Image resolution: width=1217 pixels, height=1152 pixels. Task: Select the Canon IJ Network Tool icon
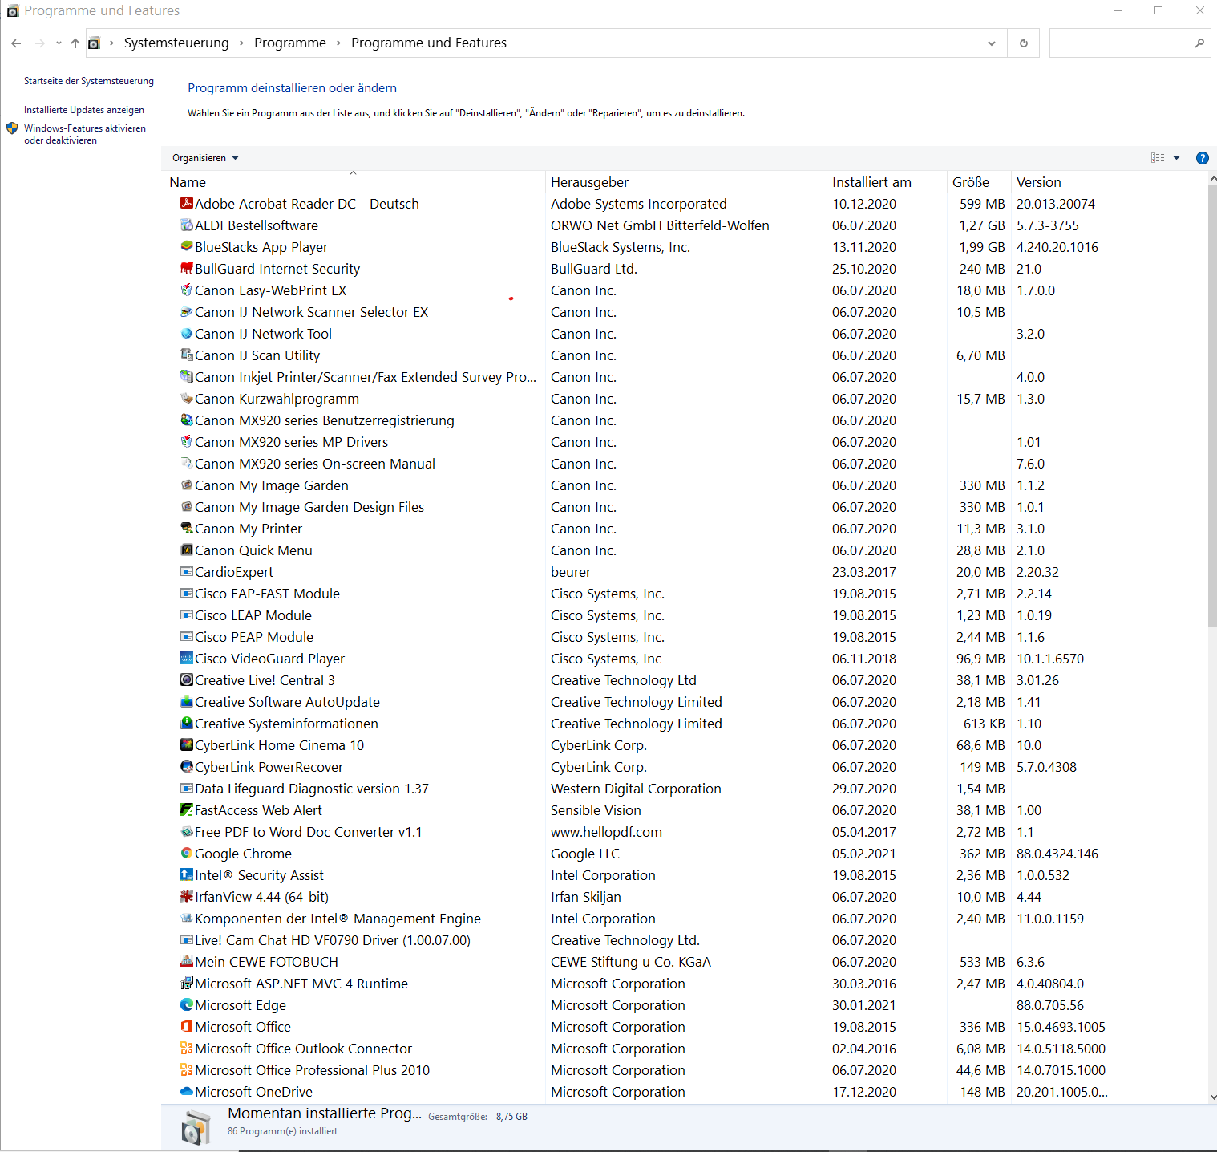[x=187, y=333]
